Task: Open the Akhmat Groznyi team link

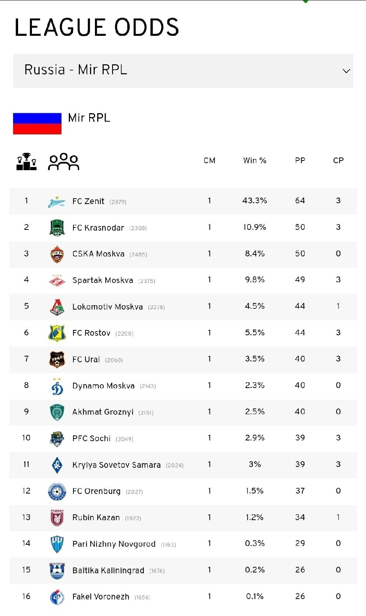Action: click(103, 412)
